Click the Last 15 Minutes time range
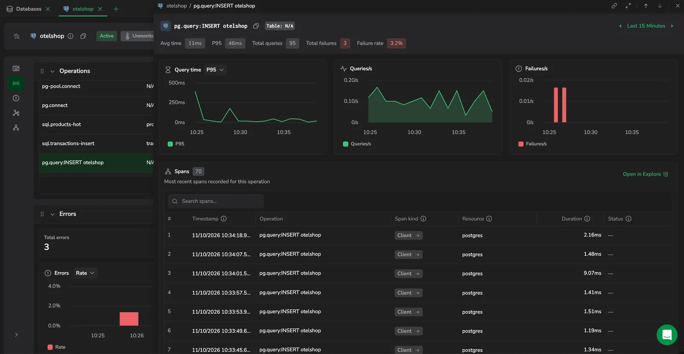 tap(646, 26)
